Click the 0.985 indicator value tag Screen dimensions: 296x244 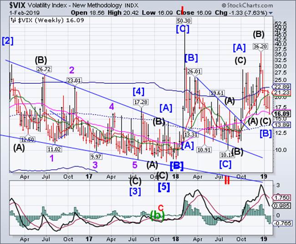coord(281,205)
